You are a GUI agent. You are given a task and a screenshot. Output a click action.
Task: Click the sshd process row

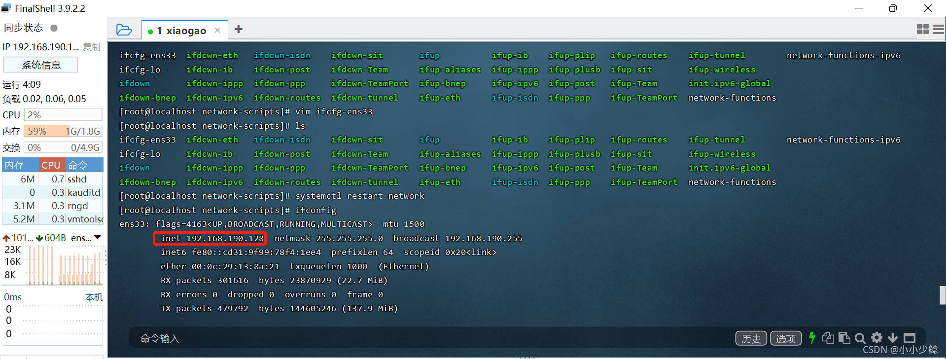pos(53,179)
